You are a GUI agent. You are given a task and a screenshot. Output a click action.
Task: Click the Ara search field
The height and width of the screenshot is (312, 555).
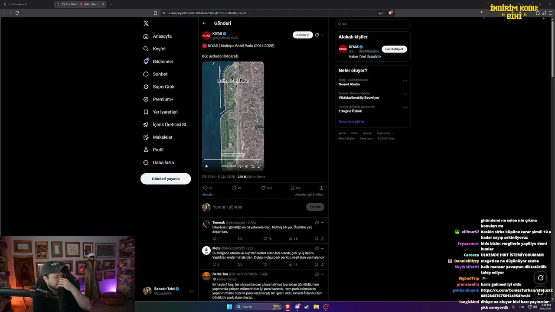373,24
